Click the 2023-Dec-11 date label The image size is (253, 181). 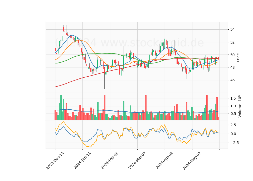(55, 161)
